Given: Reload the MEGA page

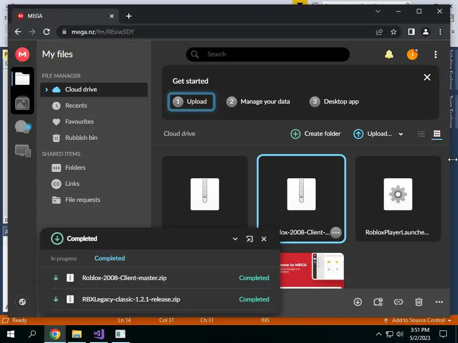Looking at the screenshot, I should pos(47,32).
